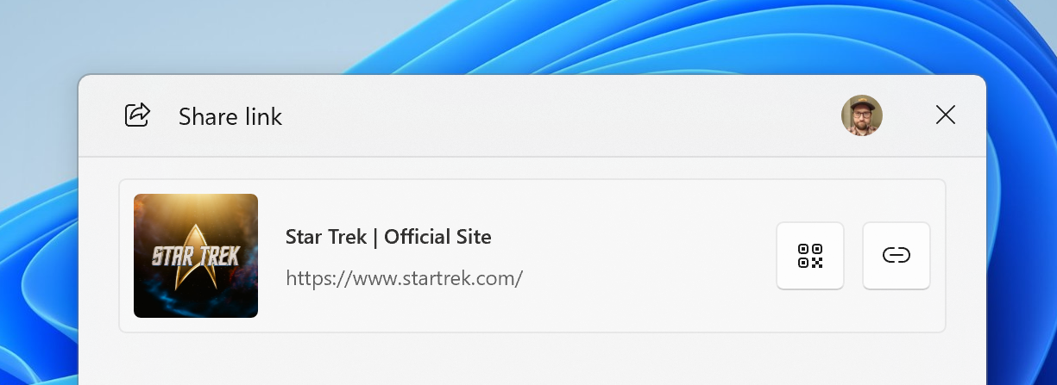Copy the link with the chain icon

897,256
